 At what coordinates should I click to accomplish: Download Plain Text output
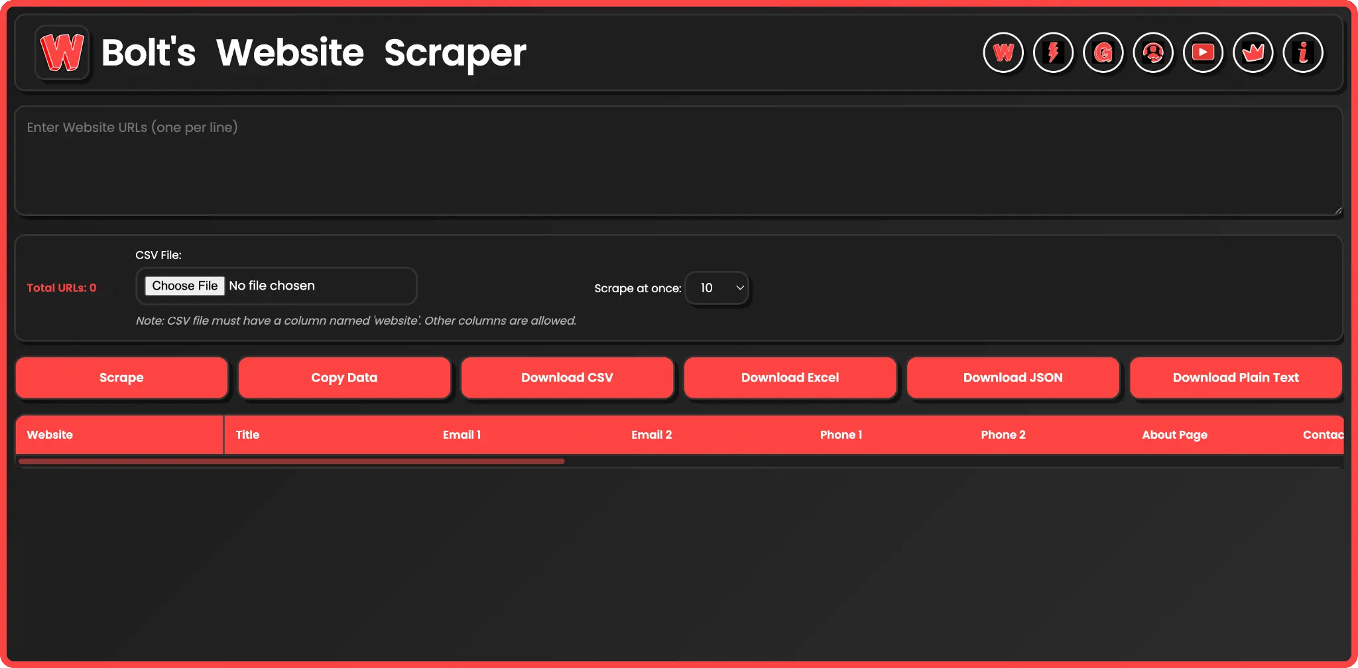pos(1235,377)
